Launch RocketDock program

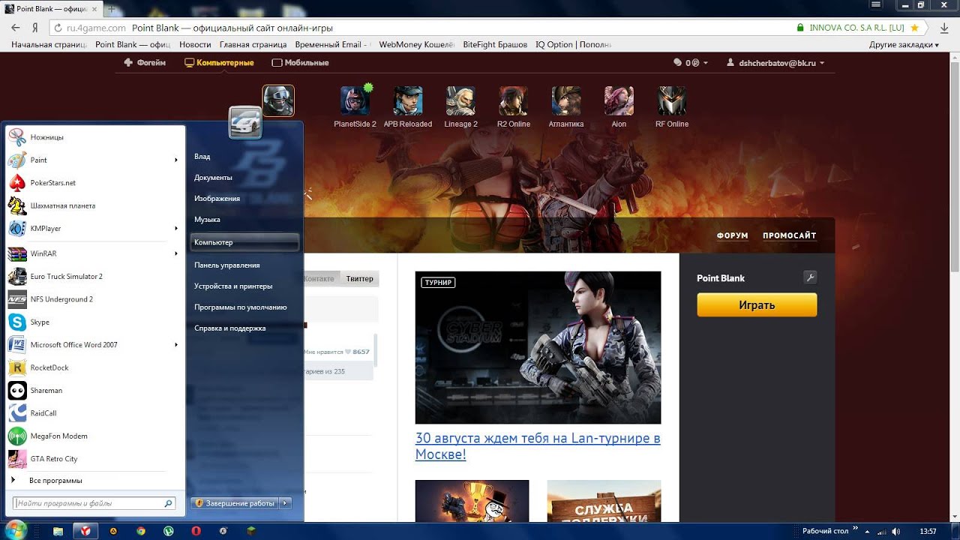[x=95, y=367]
